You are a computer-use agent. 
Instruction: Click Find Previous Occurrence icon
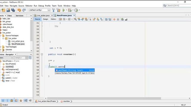(79, 19)
